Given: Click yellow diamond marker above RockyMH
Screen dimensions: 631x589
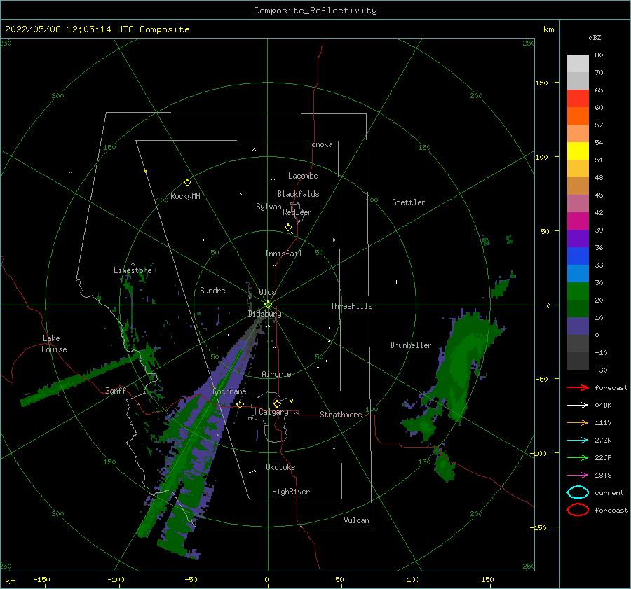Looking at the screenshot, I should coord(187,183).
